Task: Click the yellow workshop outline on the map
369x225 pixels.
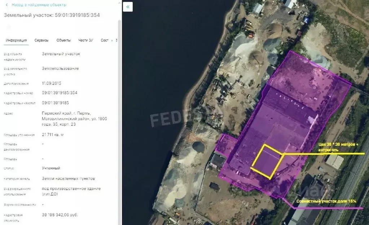Action: 267,162
